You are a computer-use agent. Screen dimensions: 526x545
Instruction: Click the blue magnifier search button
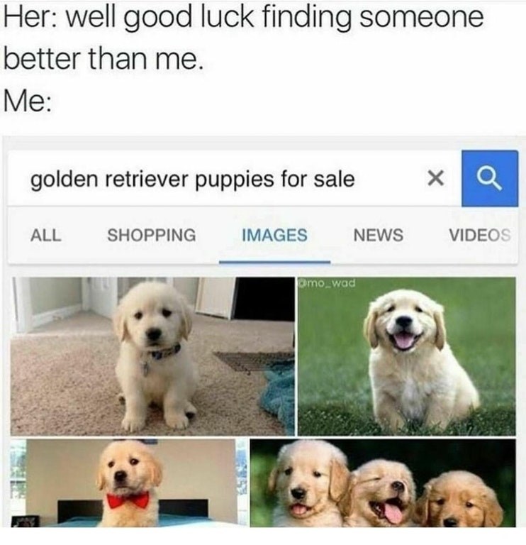490,179
